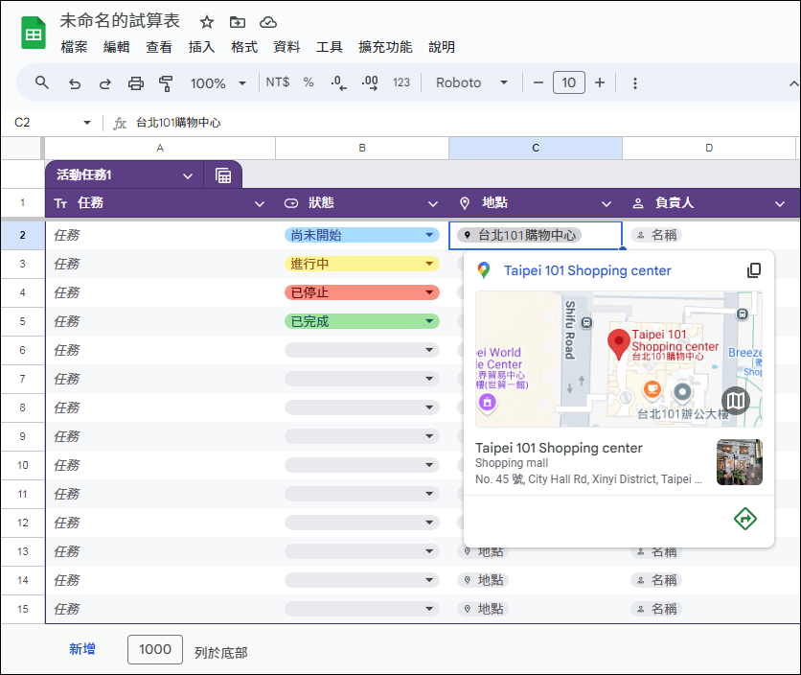This screenshot has height=675, width=801.
Task: Open the 說明 menu
Action: coord(442,47)
